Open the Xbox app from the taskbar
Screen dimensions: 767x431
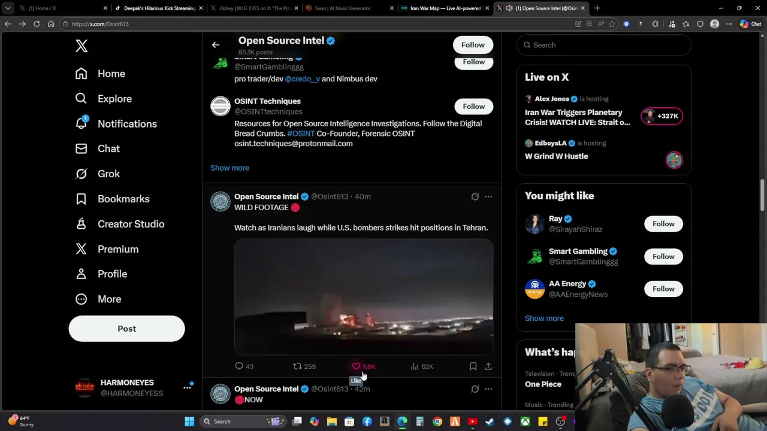point(526,421)
